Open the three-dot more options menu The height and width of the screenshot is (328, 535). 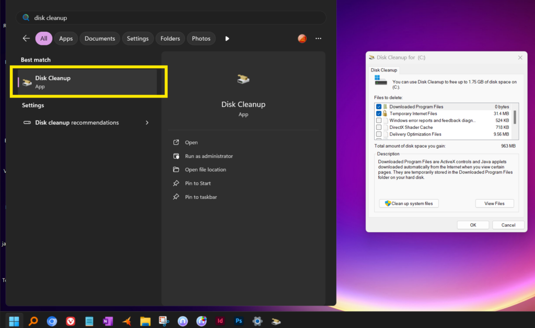tap(318, 39)
